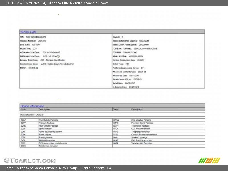The height and width of the screenshot is (171, 228).
Task: Click the right Description column header
Action: click(137, 109)
